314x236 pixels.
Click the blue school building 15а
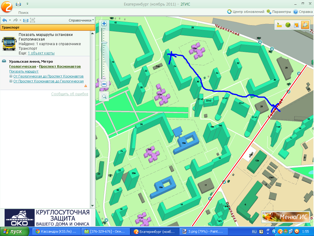[x=163, y=187]
